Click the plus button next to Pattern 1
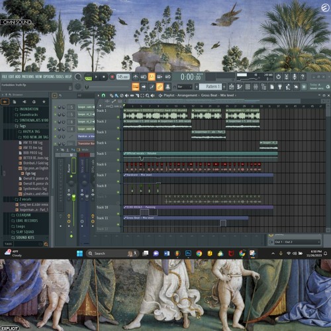 [x=224, y=87]
